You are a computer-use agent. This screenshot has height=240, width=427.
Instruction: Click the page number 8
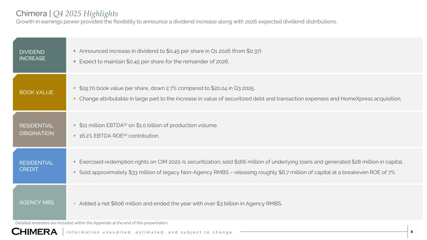412,232
